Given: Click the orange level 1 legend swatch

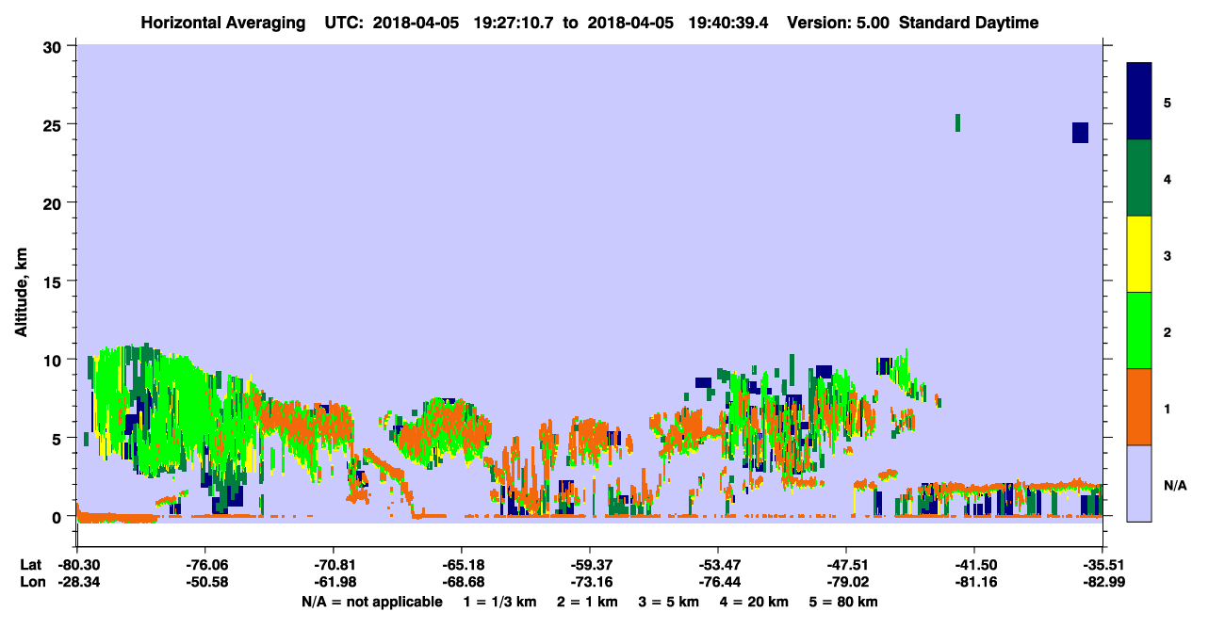Looking at the screenshot, I should click(x=1139, y=407).
